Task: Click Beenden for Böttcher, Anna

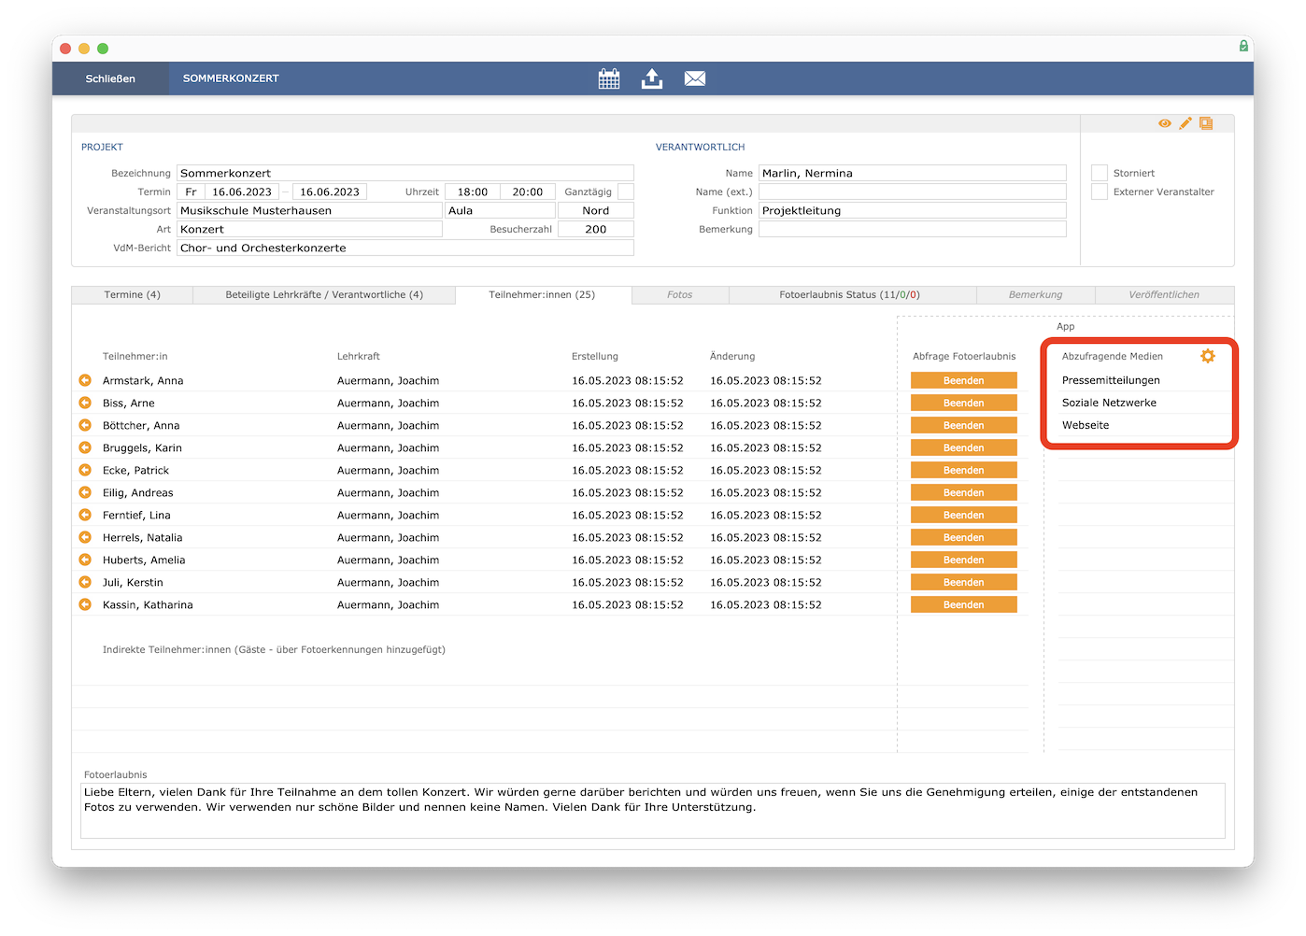Action: click(x=964, y=425)
